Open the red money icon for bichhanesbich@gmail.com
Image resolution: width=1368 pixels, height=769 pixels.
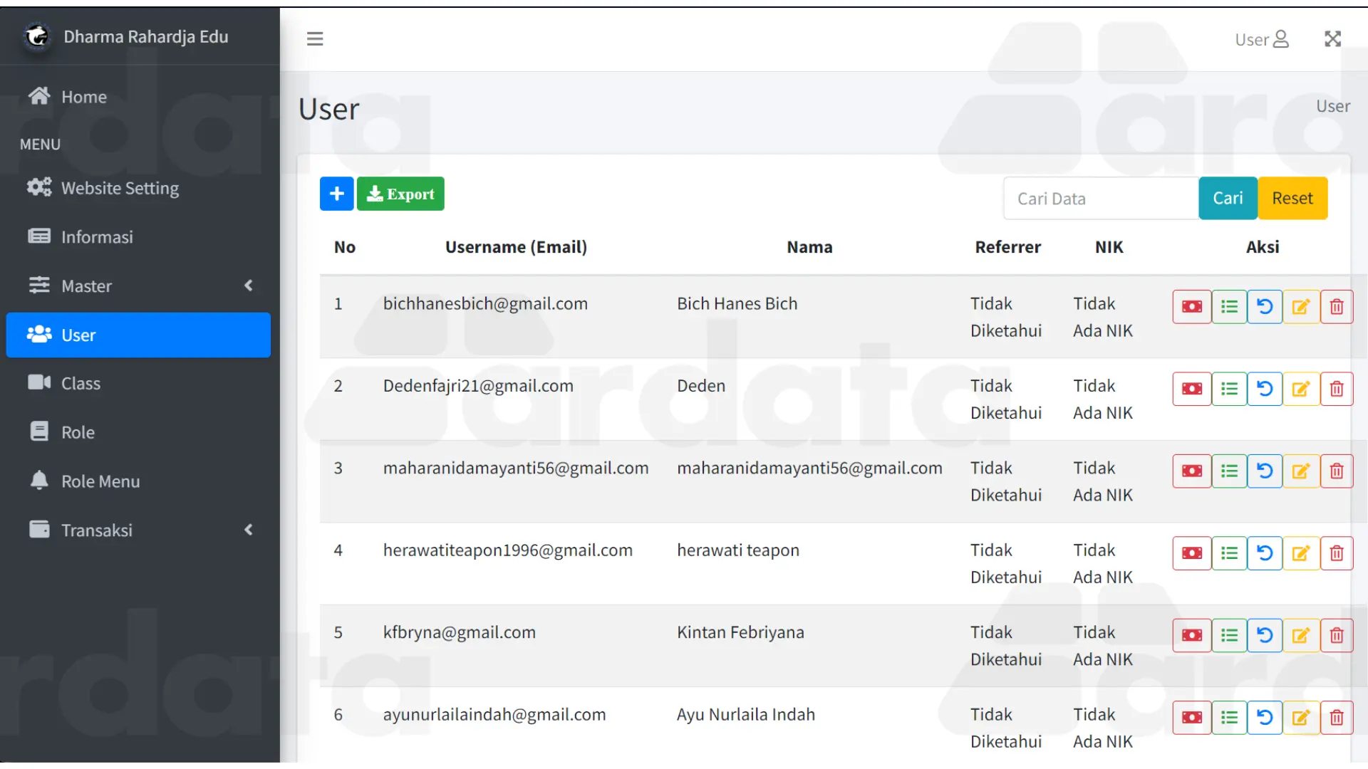click(1192, 307)
